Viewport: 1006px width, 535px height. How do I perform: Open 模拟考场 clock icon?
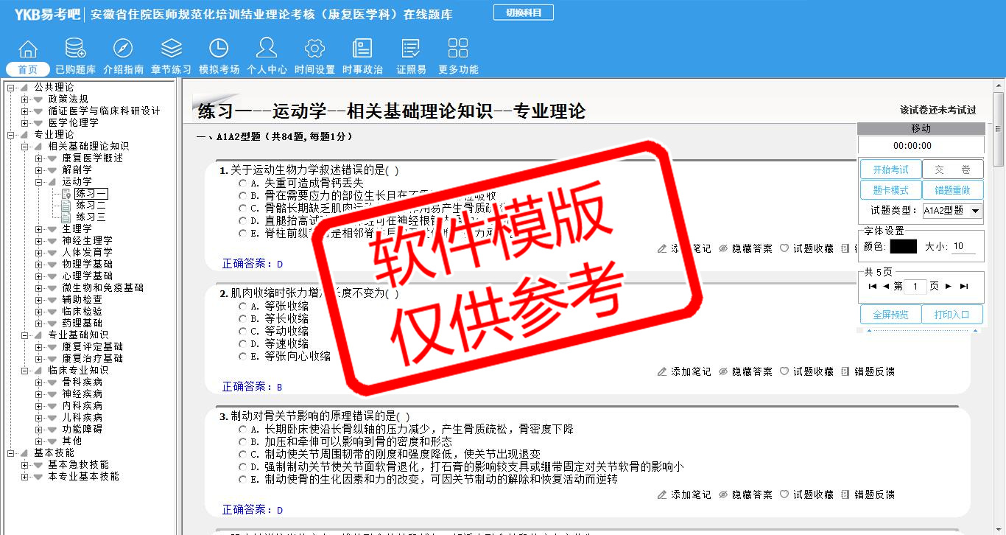[219, 49]
